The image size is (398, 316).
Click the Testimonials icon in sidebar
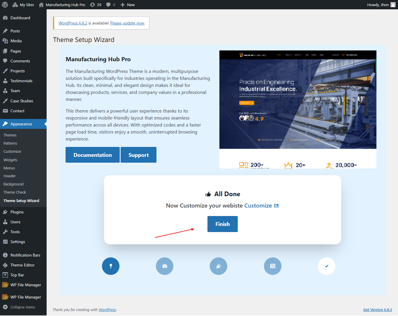pos(5,81)
